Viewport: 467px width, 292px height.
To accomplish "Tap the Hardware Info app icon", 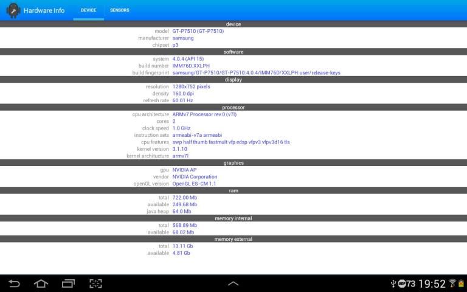I will pos(13,10).
